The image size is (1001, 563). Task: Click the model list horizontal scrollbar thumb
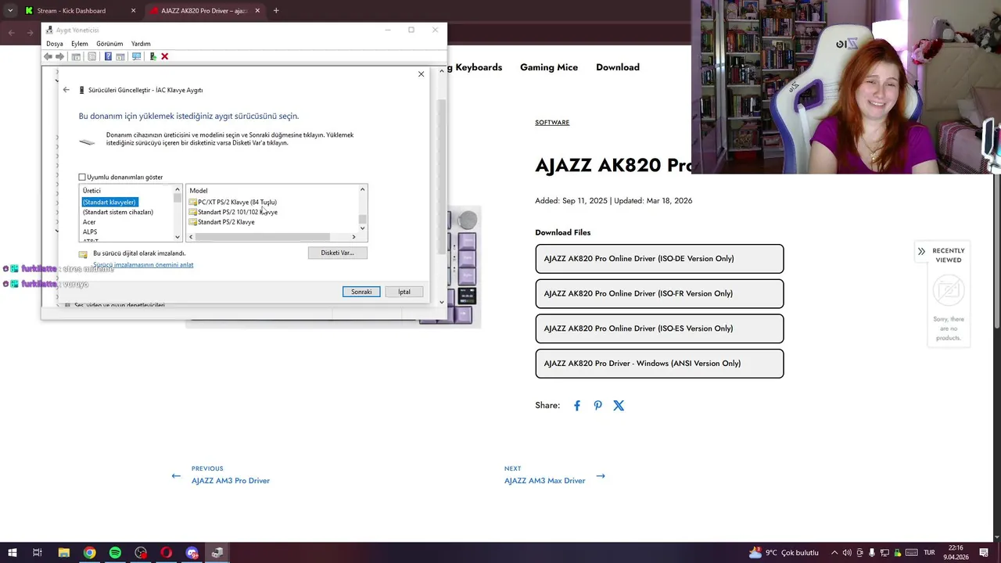263,237
